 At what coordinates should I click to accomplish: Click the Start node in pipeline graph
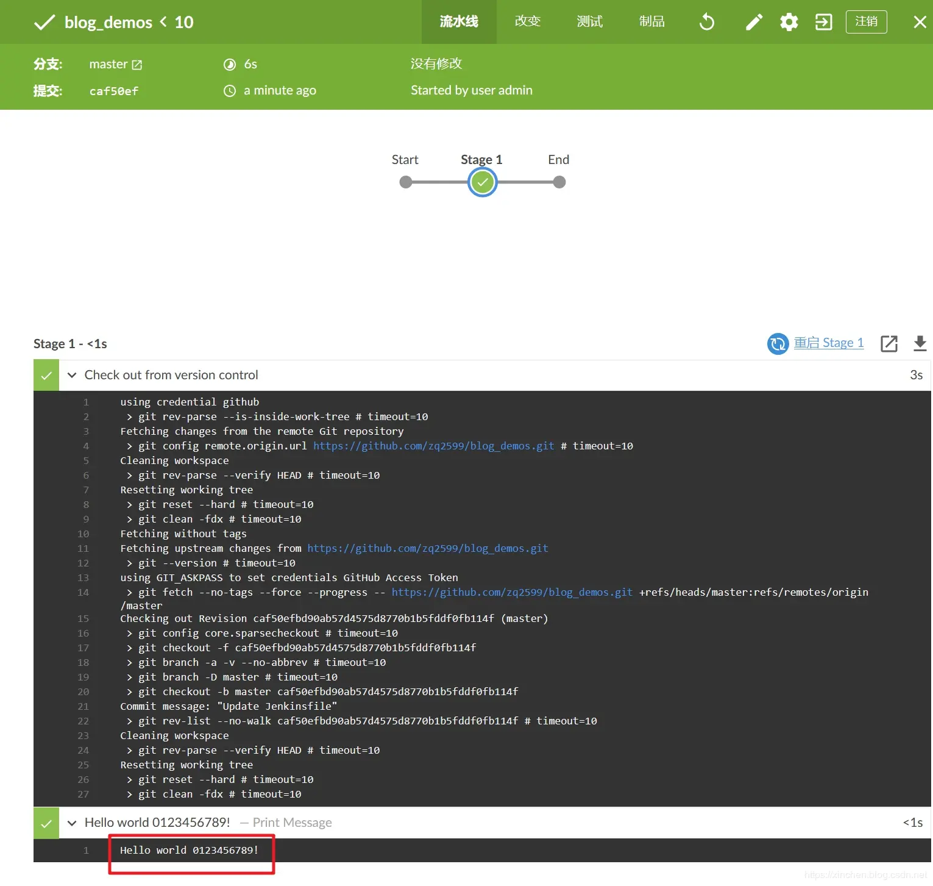click(x=405, y=182)
